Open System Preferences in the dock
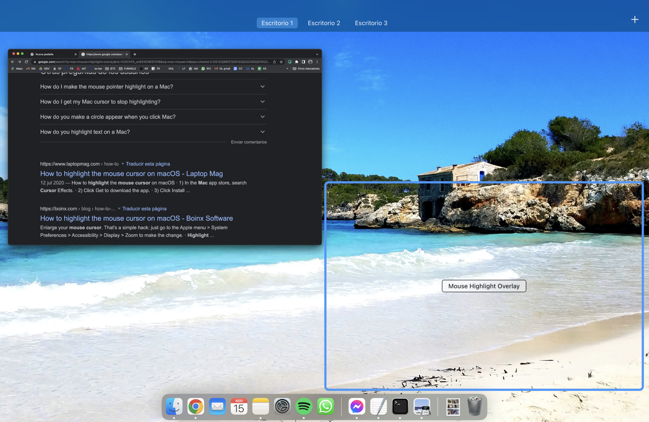Viewport: 649px width, 422px height. 282,406
